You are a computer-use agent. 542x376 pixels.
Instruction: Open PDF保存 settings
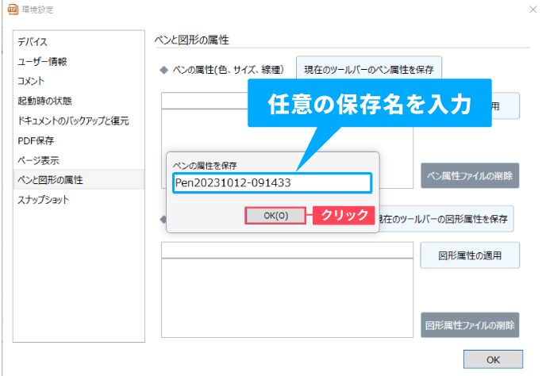click(36, 140)
